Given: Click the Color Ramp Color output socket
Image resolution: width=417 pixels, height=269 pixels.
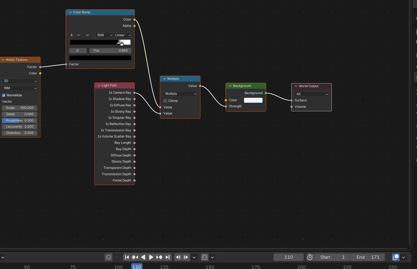Looking at the screenshot, I should pos(135,19).
